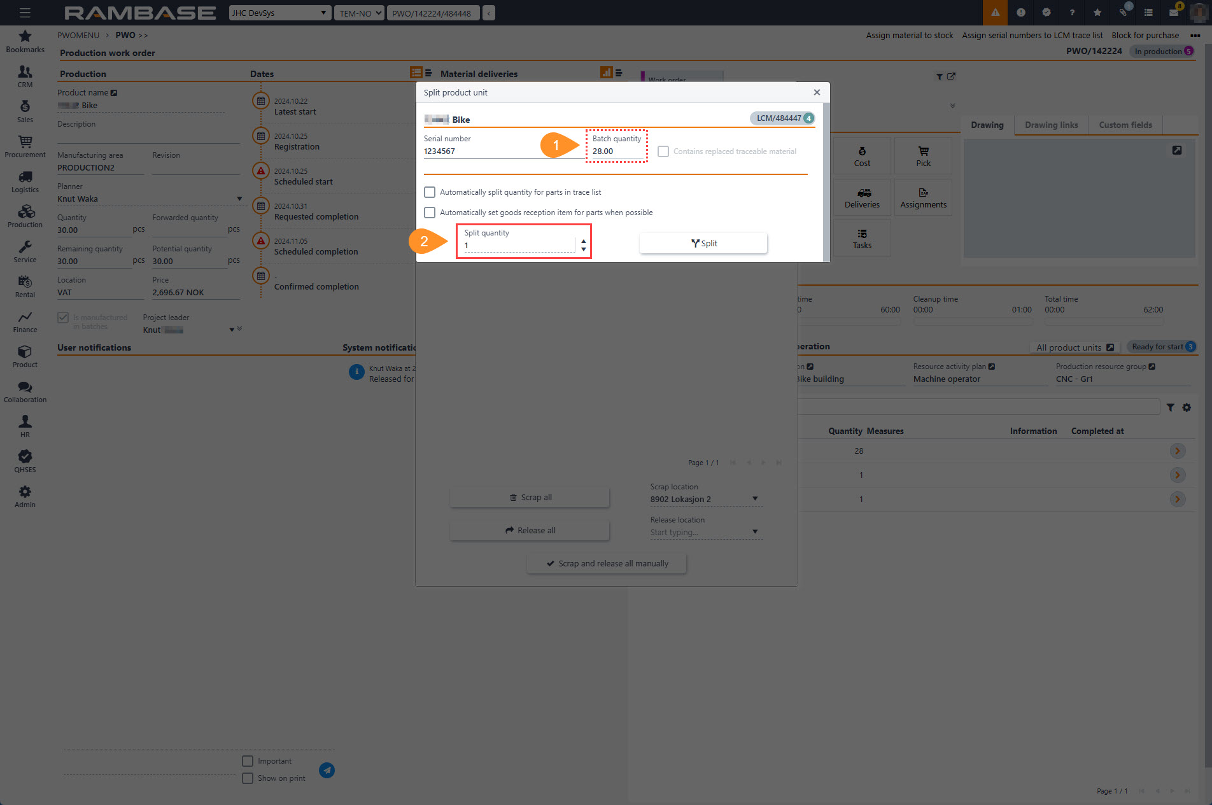Open the Tasks icon button
This screenshot has width=1212, height=805.
862,238
